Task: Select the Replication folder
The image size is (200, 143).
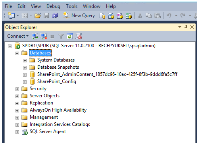Action: tap(41, 103)
